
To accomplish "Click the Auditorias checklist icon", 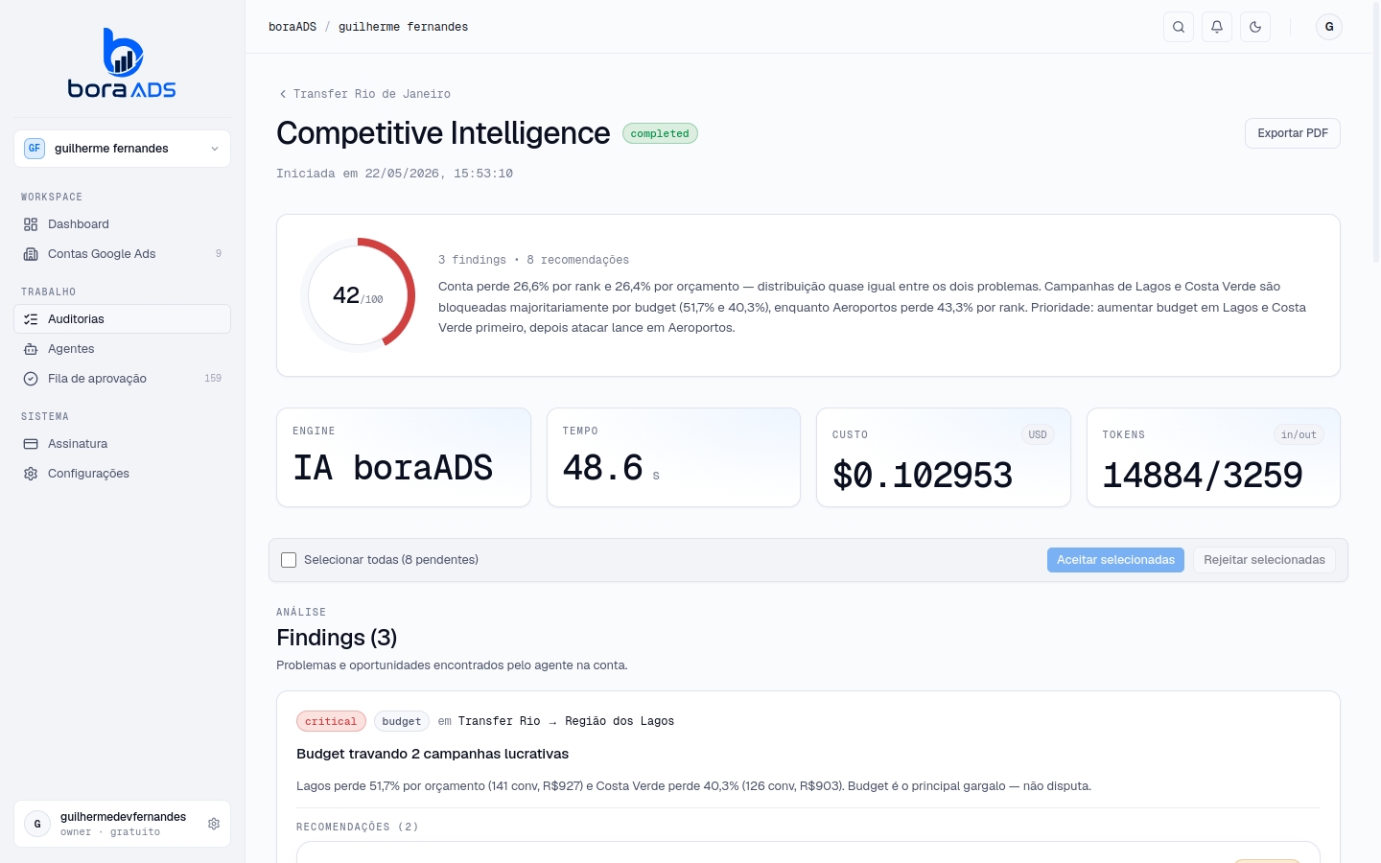I will 31,319.
